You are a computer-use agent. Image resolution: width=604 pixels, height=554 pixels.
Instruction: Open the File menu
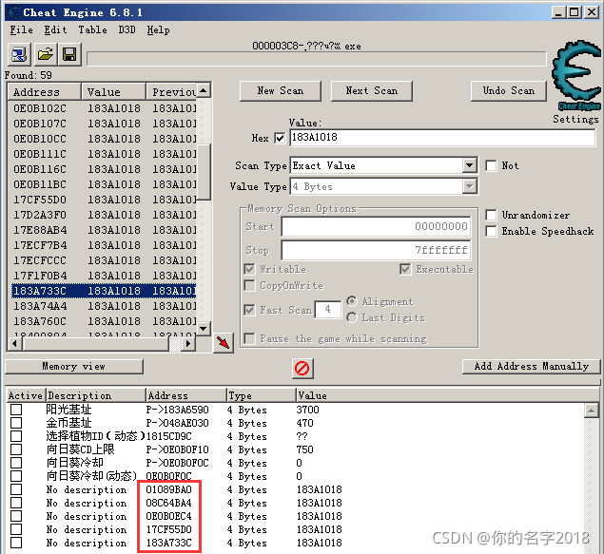(21, 30)
